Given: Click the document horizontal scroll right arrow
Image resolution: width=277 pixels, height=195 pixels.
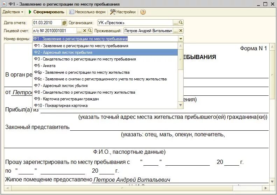Looking at the screenshot, I should (x=266, y=188).
